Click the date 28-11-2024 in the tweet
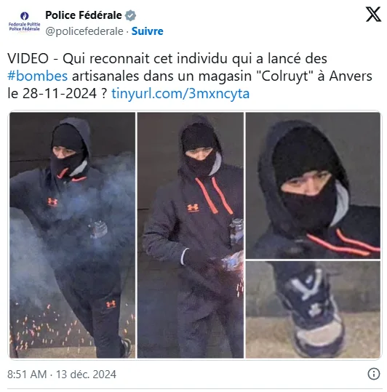387x392 pixels. click(60, 94)
